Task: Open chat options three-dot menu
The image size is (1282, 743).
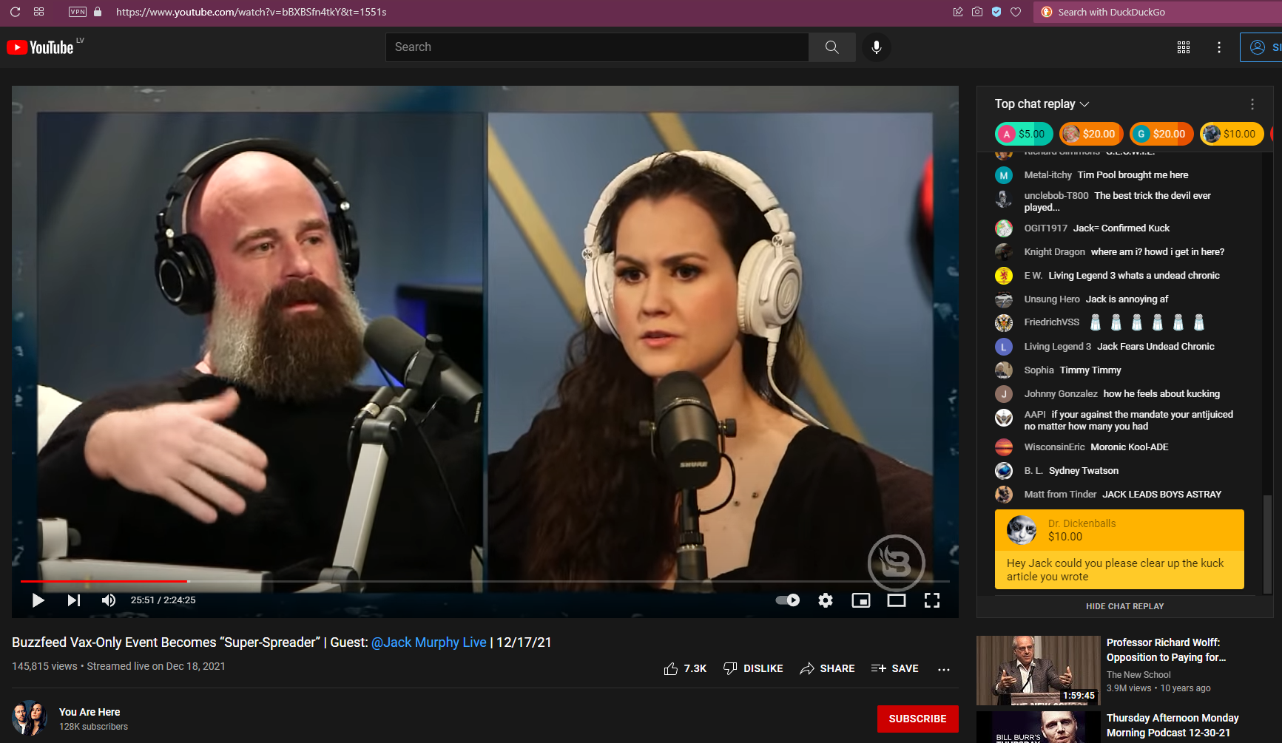Action: tap(1252, 104)
